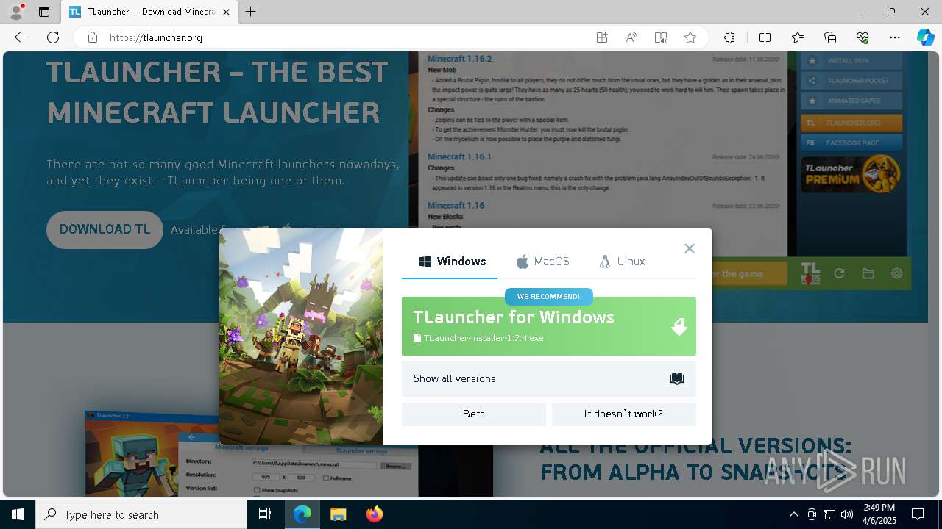Click the Beta button
The width and height of the screenshot is (942, 529).
click(474, 414)
